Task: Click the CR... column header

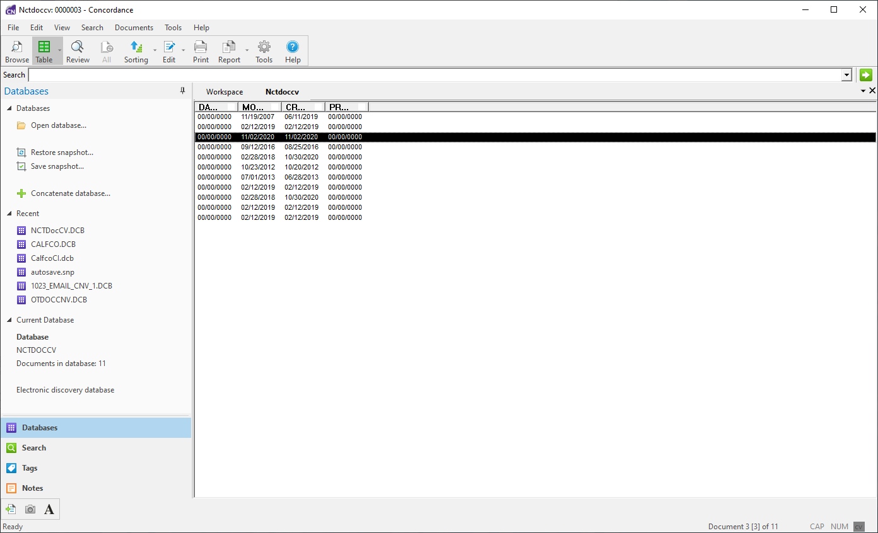Action: click(303, 107)
